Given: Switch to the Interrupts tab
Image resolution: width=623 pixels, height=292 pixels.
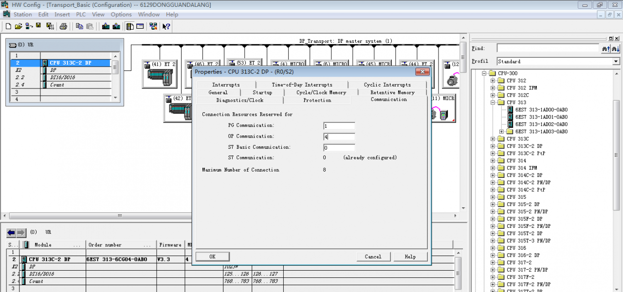Looking at the screenshot, I should click(x=226, y=85).
